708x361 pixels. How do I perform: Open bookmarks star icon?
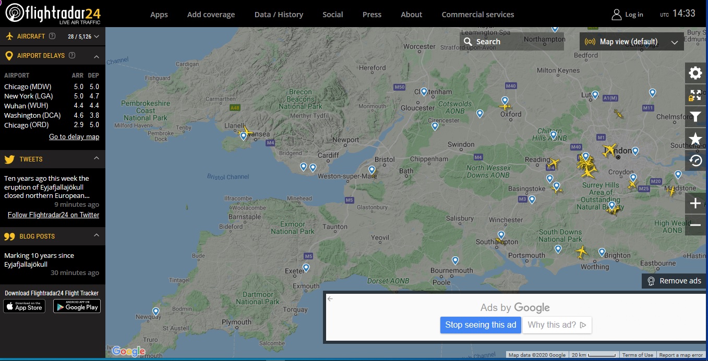pos(695,139)
